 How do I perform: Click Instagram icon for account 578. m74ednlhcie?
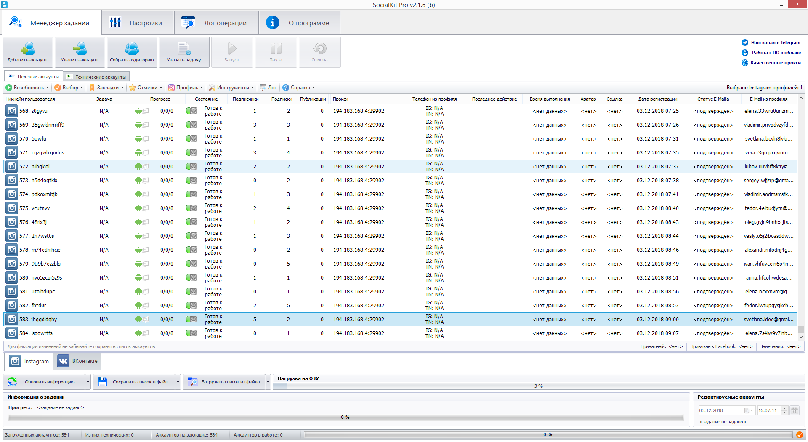coord(12,250)
